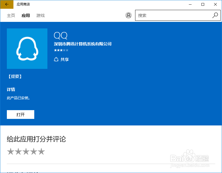Rate the app one star

(11, 151)
